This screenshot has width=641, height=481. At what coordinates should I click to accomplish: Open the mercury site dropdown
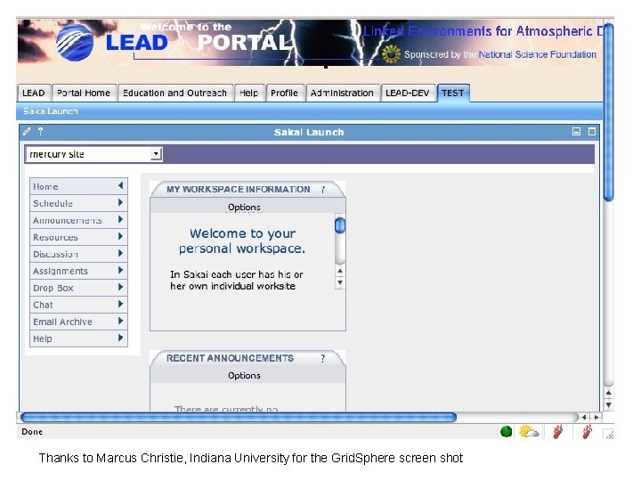click(x=93, y=154)
